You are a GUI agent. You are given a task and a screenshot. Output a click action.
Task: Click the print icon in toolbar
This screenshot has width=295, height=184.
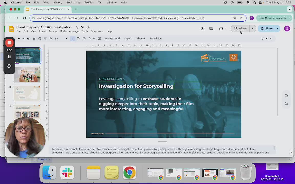tap(40, 39)
